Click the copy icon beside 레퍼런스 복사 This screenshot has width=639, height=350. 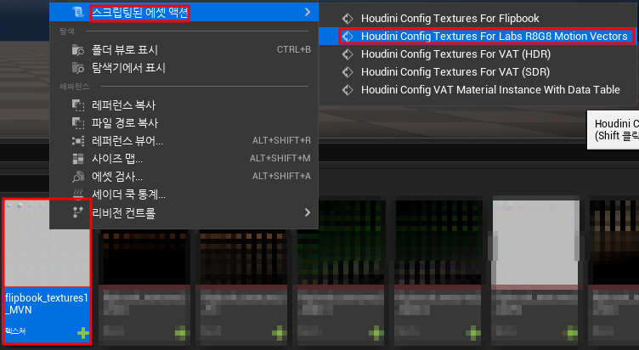point(78,105)
